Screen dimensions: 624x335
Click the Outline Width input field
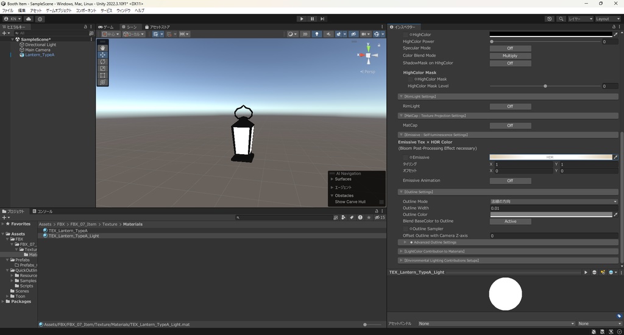(x=554, y=208)
